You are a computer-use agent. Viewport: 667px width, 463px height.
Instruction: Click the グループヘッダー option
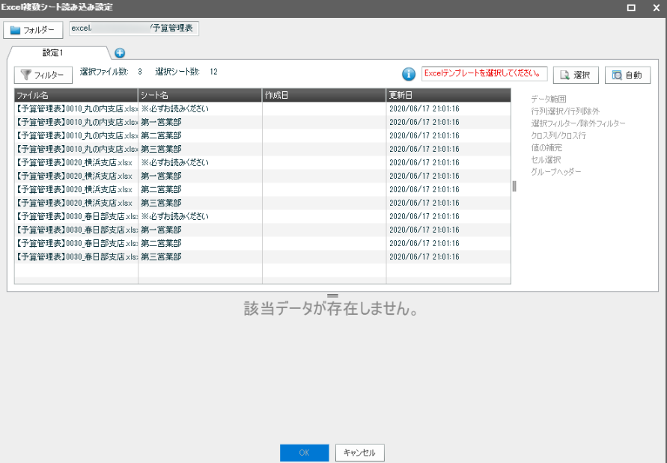[556, 172]
